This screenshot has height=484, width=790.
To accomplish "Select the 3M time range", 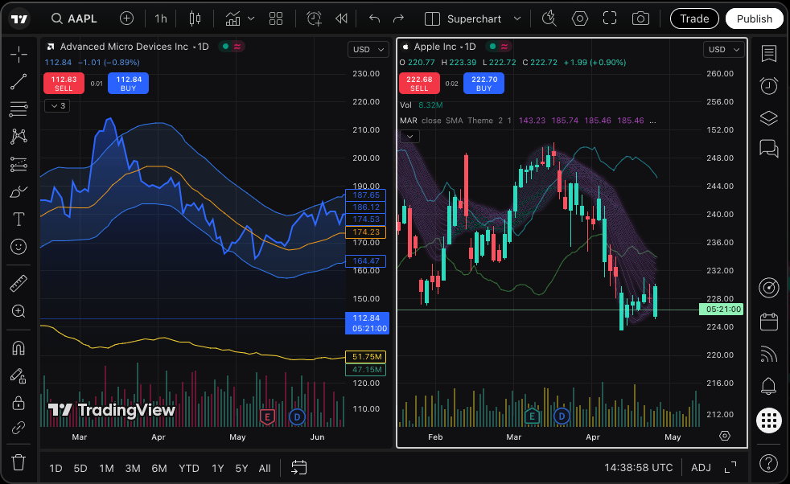I will [x=133, y=469].
